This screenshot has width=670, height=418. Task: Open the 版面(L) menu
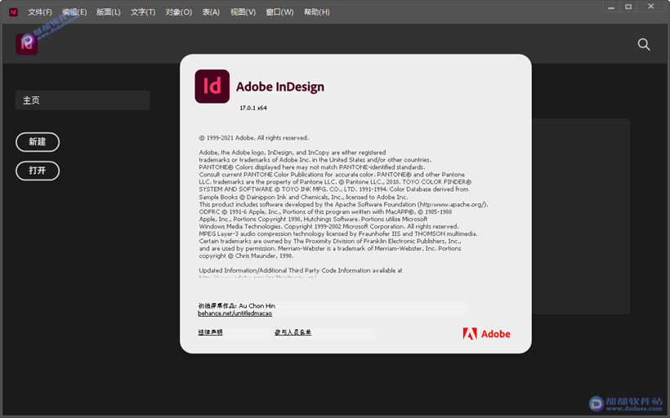[x=108, y=12]
